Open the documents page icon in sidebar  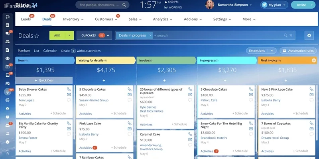click(8, 50)
